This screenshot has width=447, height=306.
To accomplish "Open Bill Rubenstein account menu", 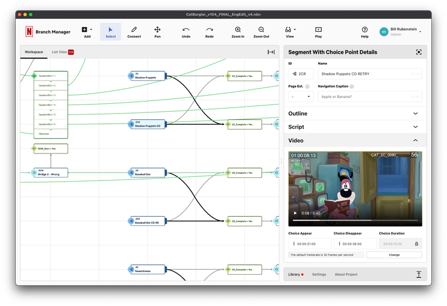I will [400, 31].
